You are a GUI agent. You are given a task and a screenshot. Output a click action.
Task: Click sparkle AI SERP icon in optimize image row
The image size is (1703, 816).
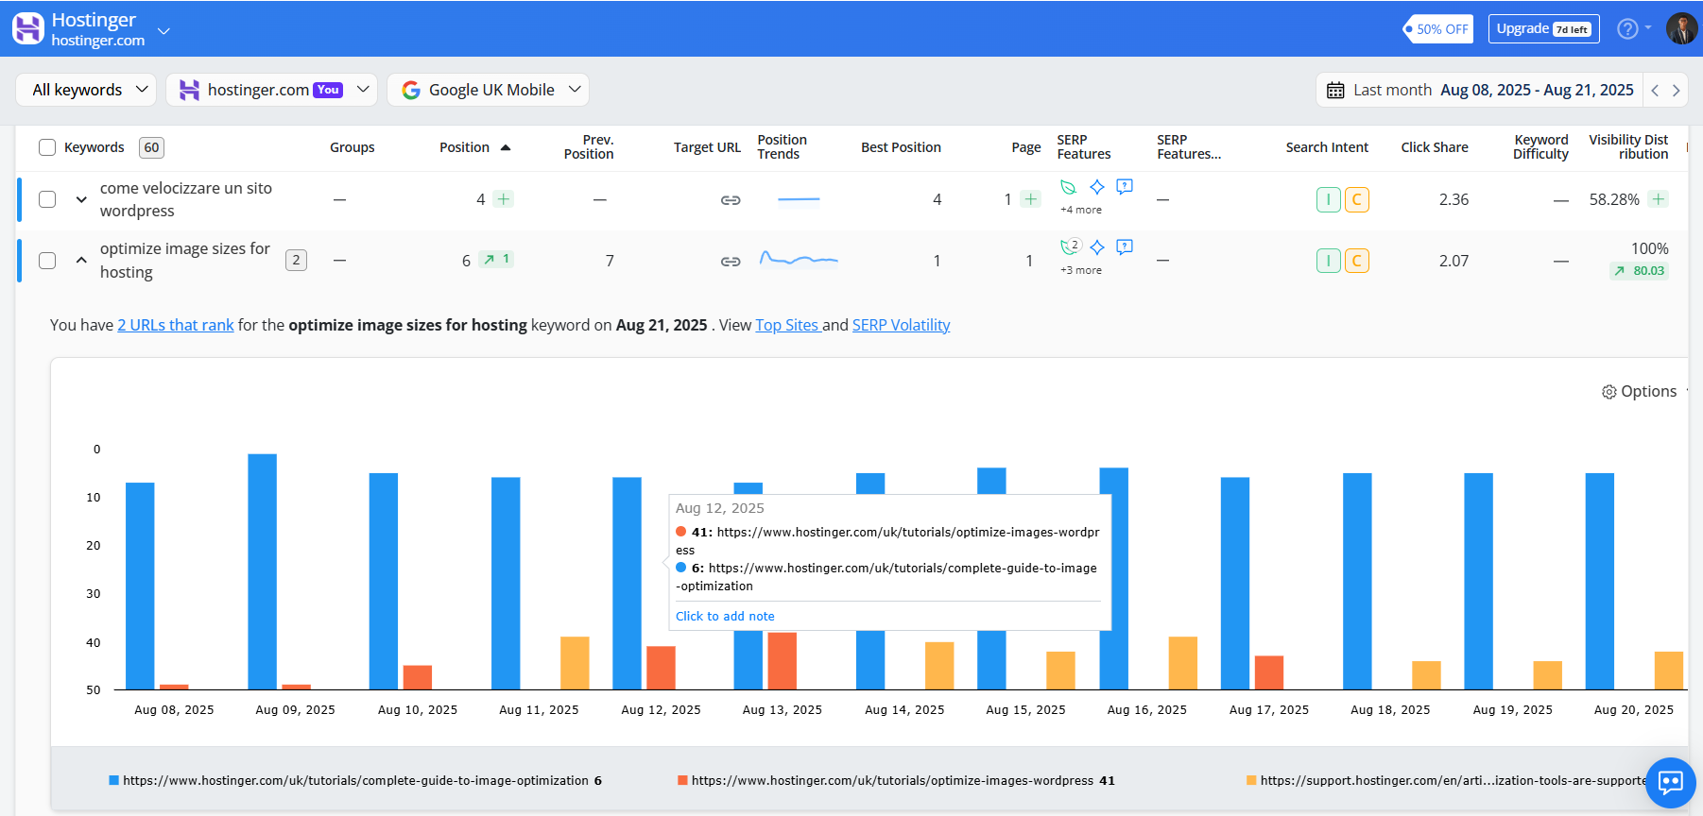(x=1096, y=247)
